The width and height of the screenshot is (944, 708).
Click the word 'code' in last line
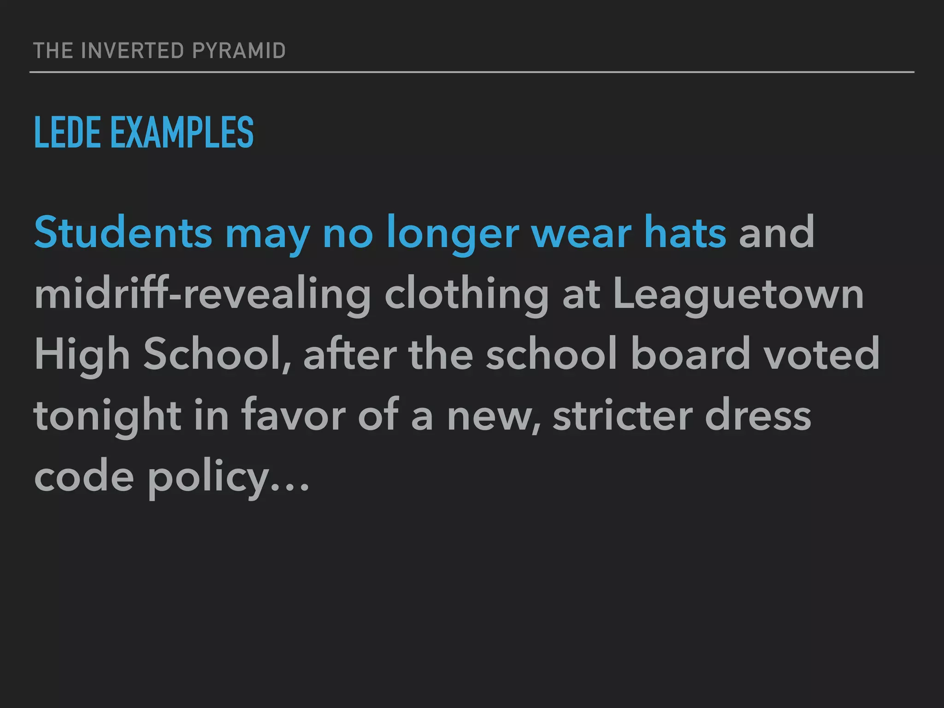pyautogui.click(x=84, y=475)
